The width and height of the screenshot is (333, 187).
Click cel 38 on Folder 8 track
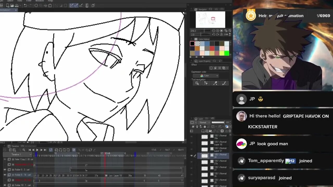[106, 176]
